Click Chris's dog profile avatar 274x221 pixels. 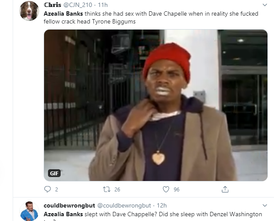tap(29, 10)
